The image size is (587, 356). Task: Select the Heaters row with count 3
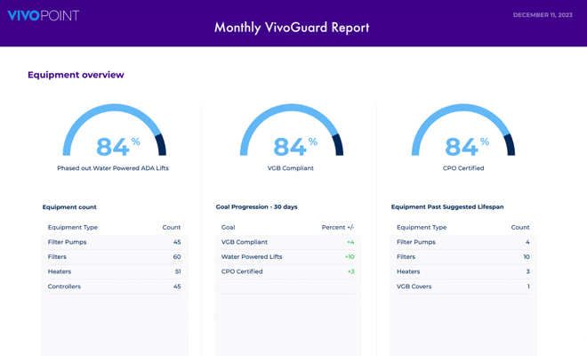pos(463,271)
